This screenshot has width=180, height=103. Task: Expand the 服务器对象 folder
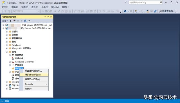coord(7,38)
